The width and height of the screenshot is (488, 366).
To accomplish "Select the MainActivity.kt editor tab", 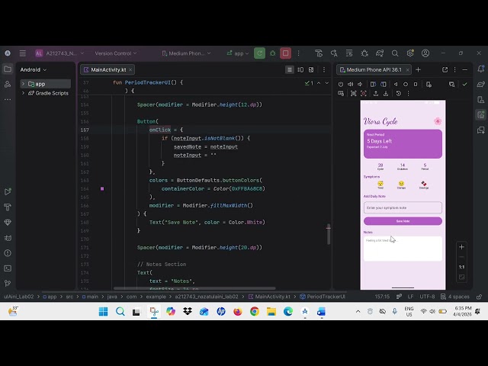I will [x=108, y=69].
